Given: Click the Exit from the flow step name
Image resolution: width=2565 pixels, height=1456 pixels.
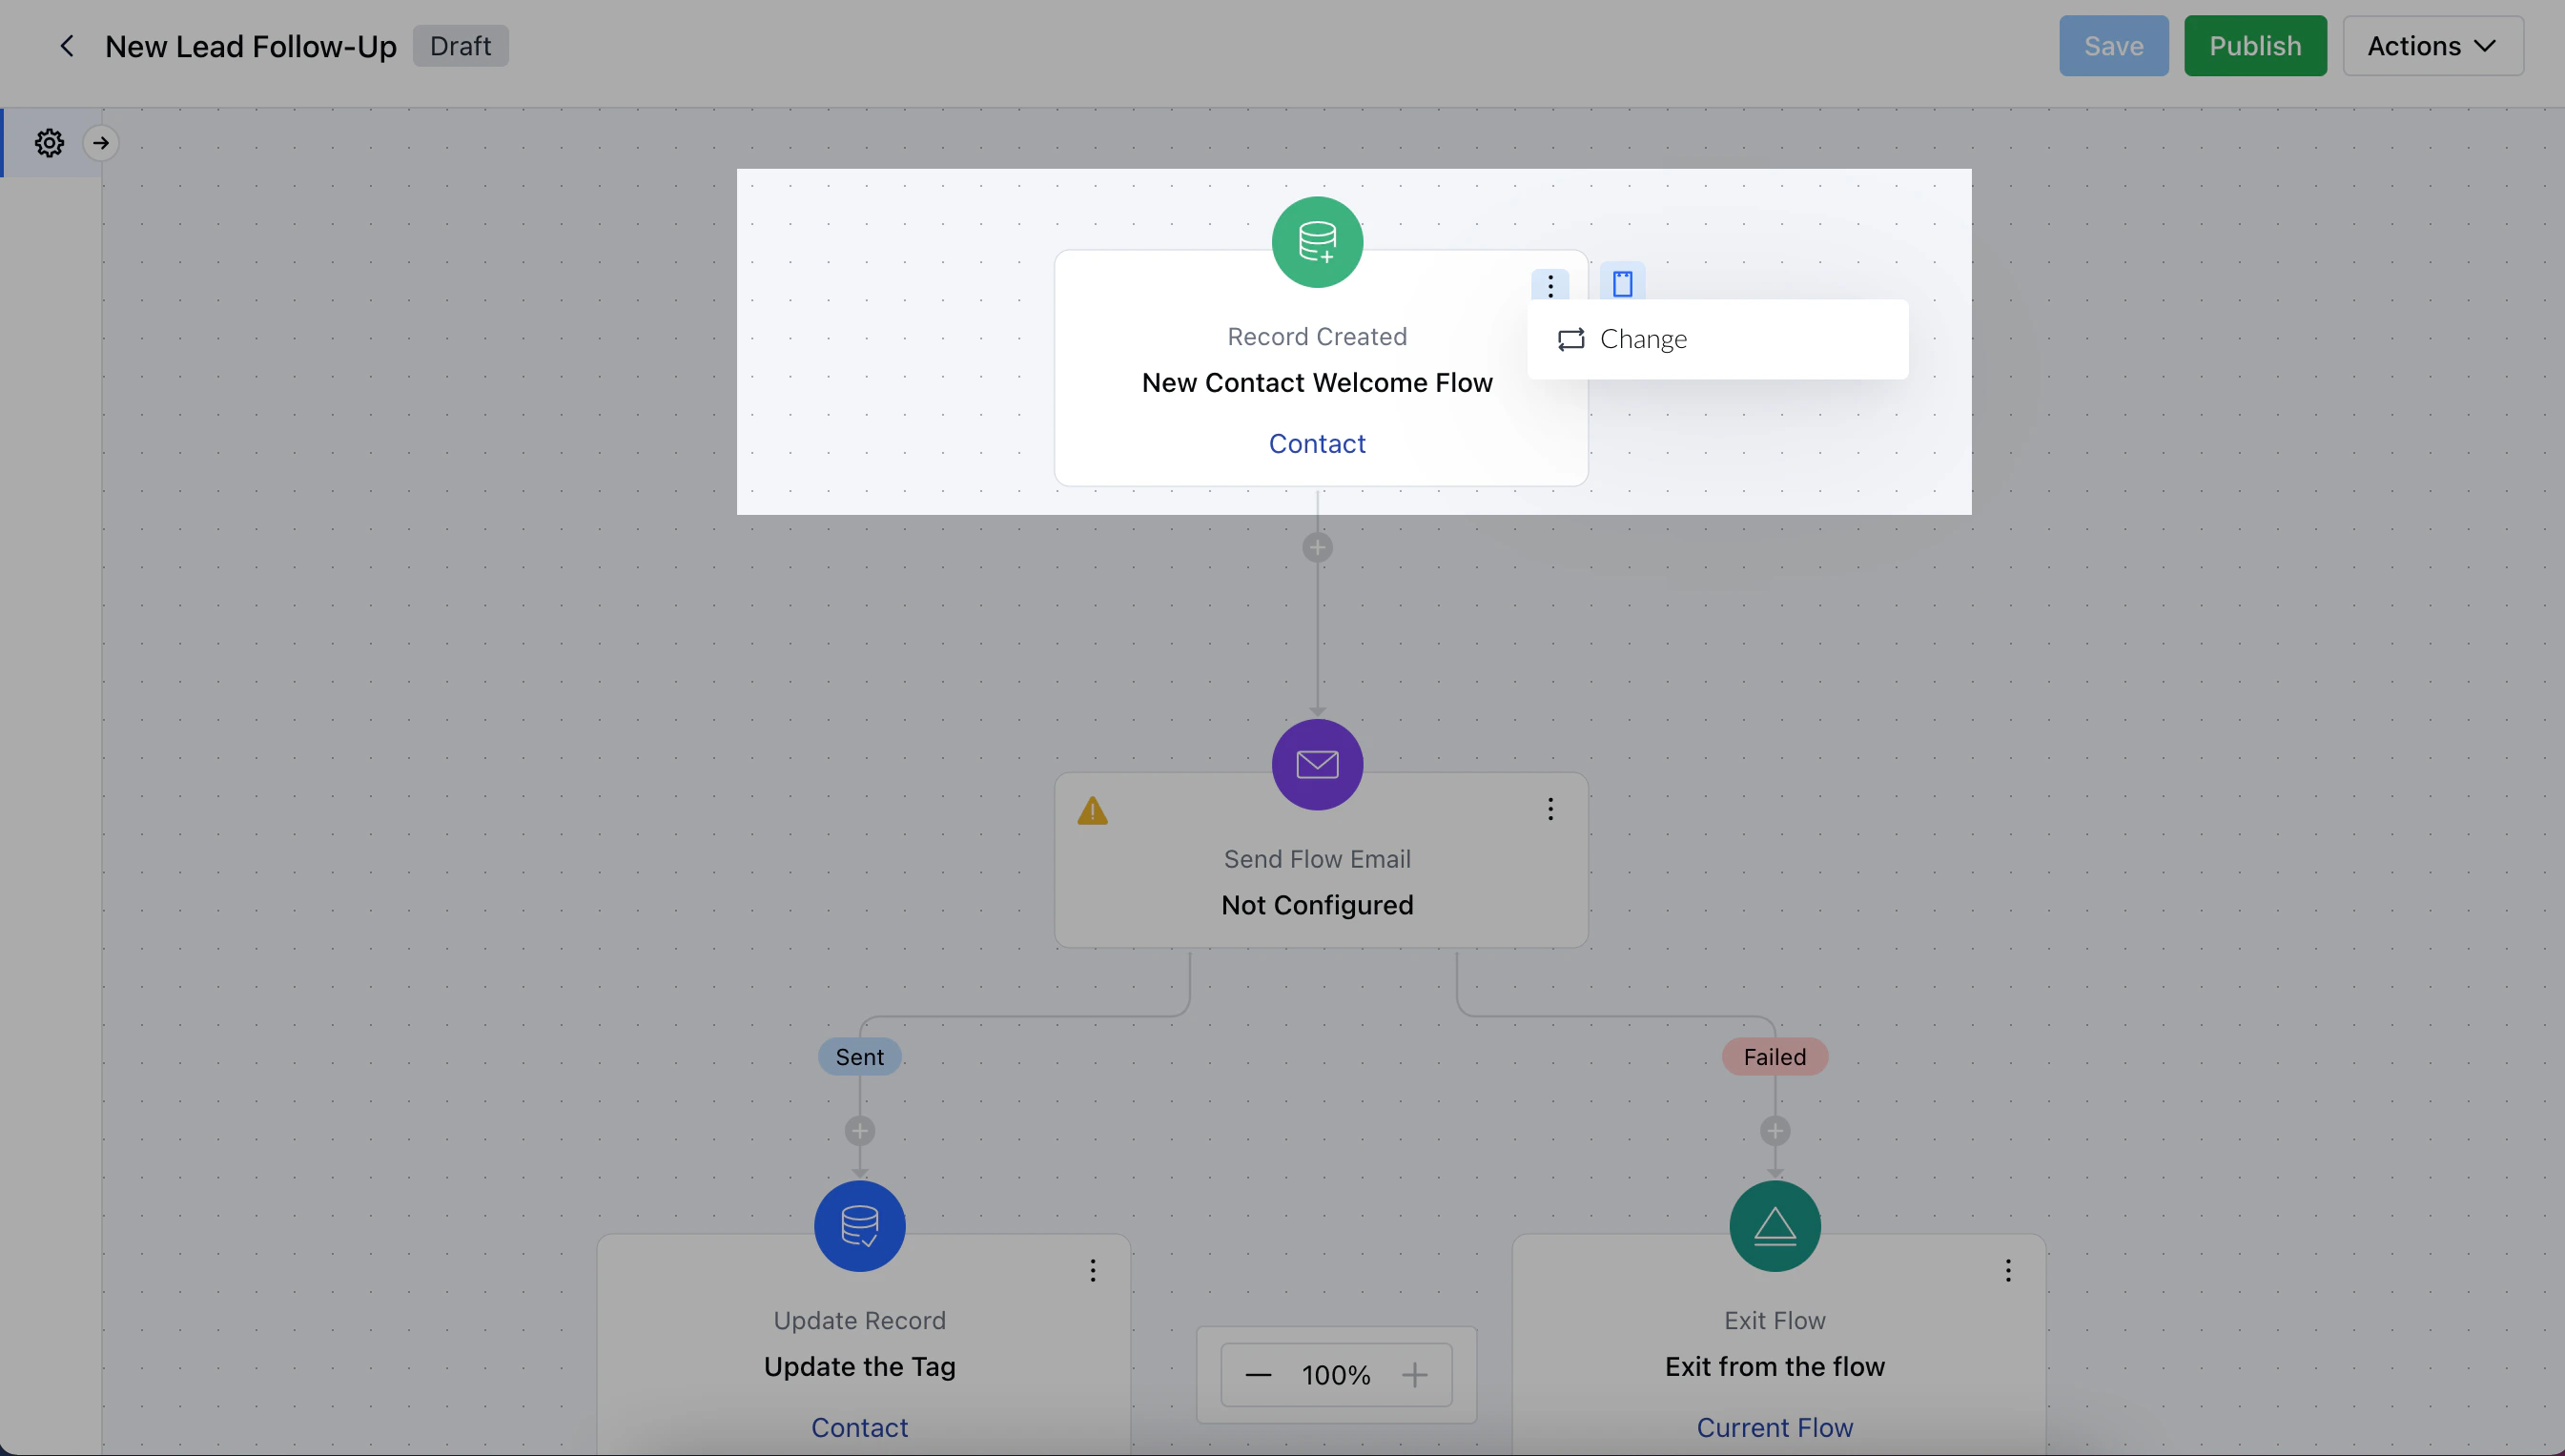Looking at the screenshot, I should pos(1774,1366).
